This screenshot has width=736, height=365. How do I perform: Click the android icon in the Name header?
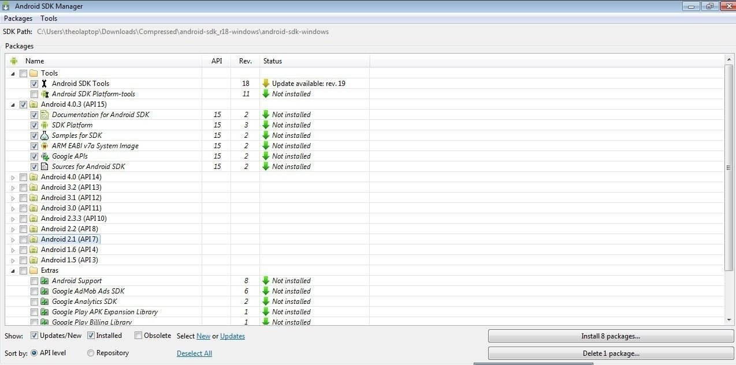point(14,61)
